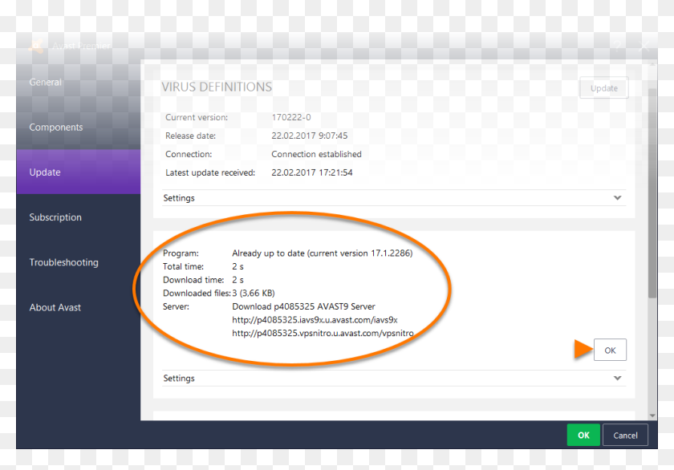This screenshot has width=674, height=470.
Task: Click the 'Current version:' label
Action: click(197, 117)
